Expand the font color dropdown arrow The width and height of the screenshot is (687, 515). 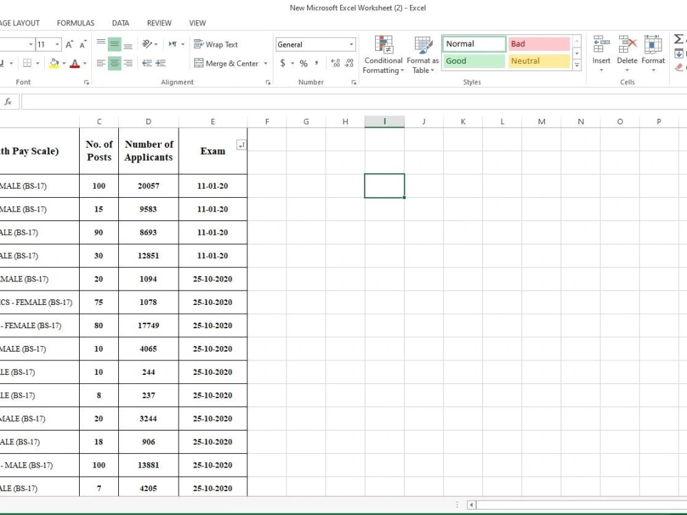85,63
